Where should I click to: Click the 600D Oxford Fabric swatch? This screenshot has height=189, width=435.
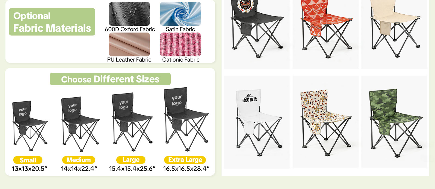(x=129, y=14)
